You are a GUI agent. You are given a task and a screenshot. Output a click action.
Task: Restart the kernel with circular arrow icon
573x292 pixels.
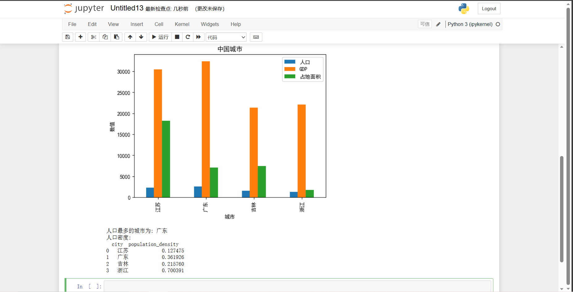point(188,37)
